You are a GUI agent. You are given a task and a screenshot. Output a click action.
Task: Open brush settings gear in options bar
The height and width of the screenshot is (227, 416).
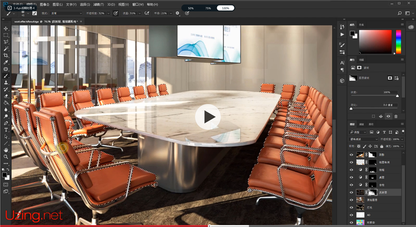(177, 13)
